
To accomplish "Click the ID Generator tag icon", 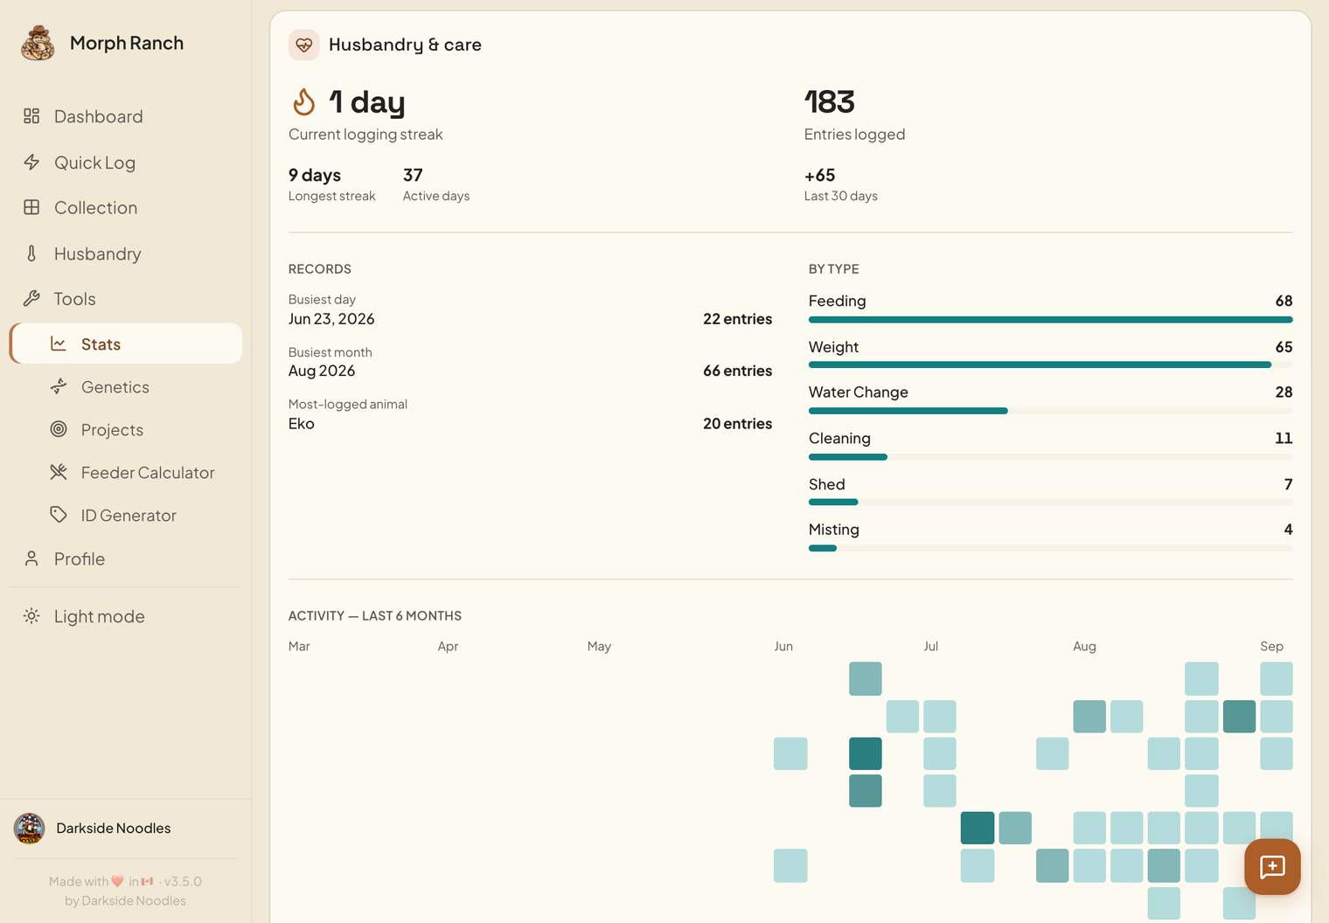I will 59,515.
